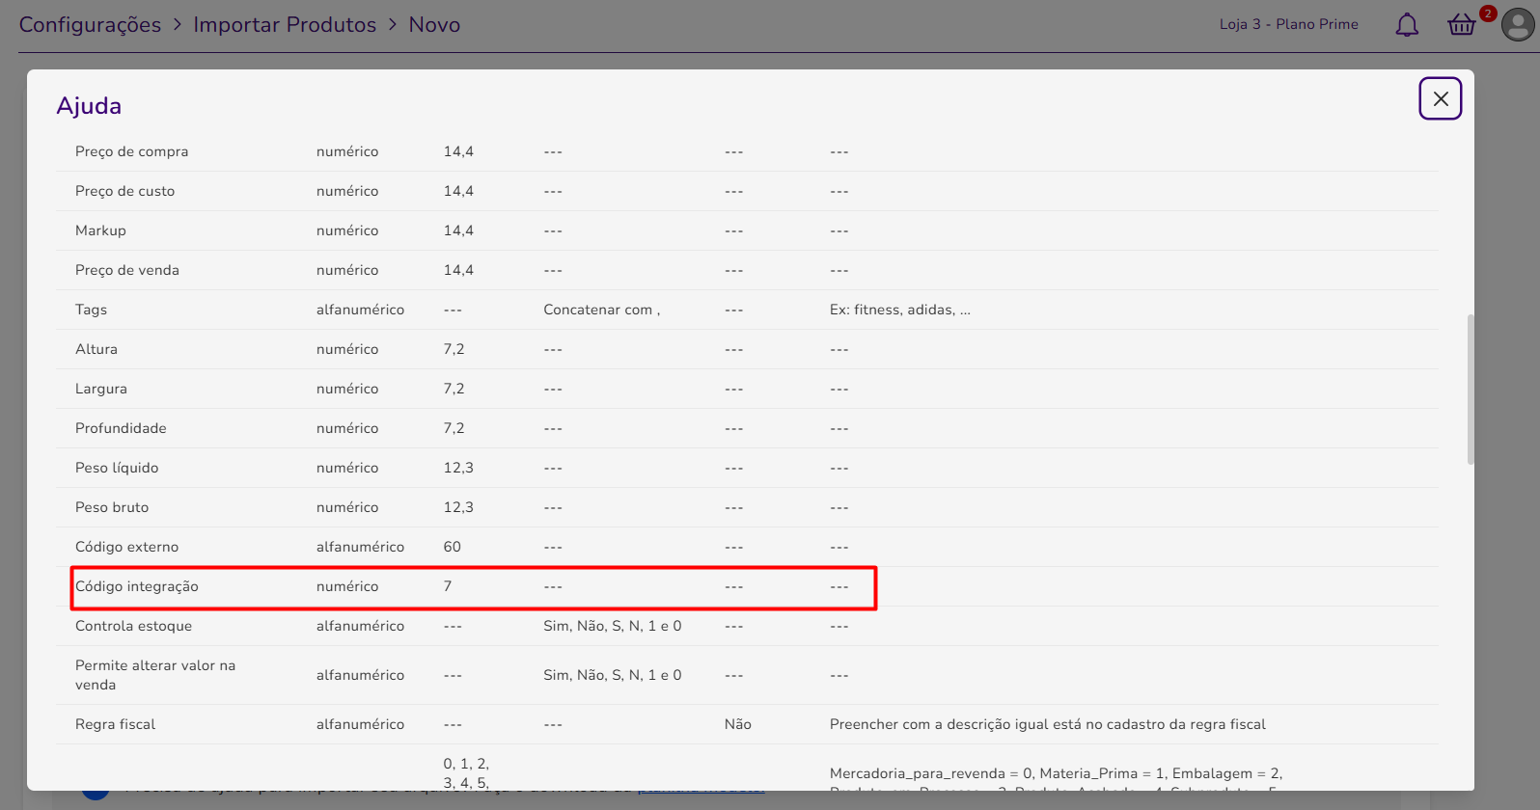Image resolution: width=1540 pixels, height=810 pixels.
Task: Click 'alfanumérico' type in Tags row
Action: 361,310
